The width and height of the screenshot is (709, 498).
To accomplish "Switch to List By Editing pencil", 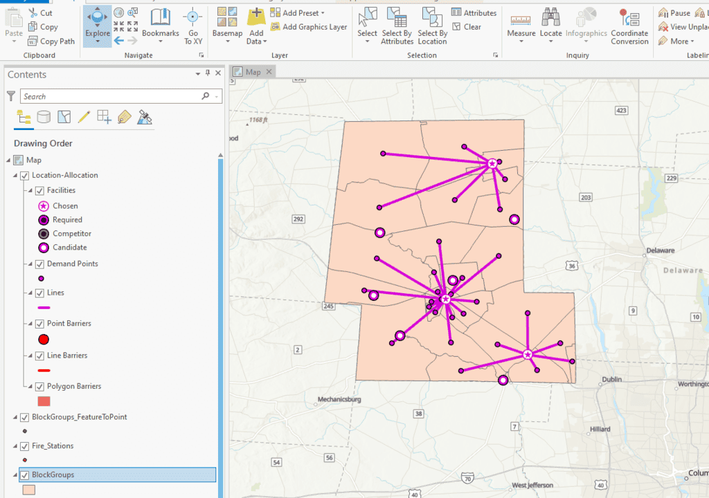I will pos(84,118).
